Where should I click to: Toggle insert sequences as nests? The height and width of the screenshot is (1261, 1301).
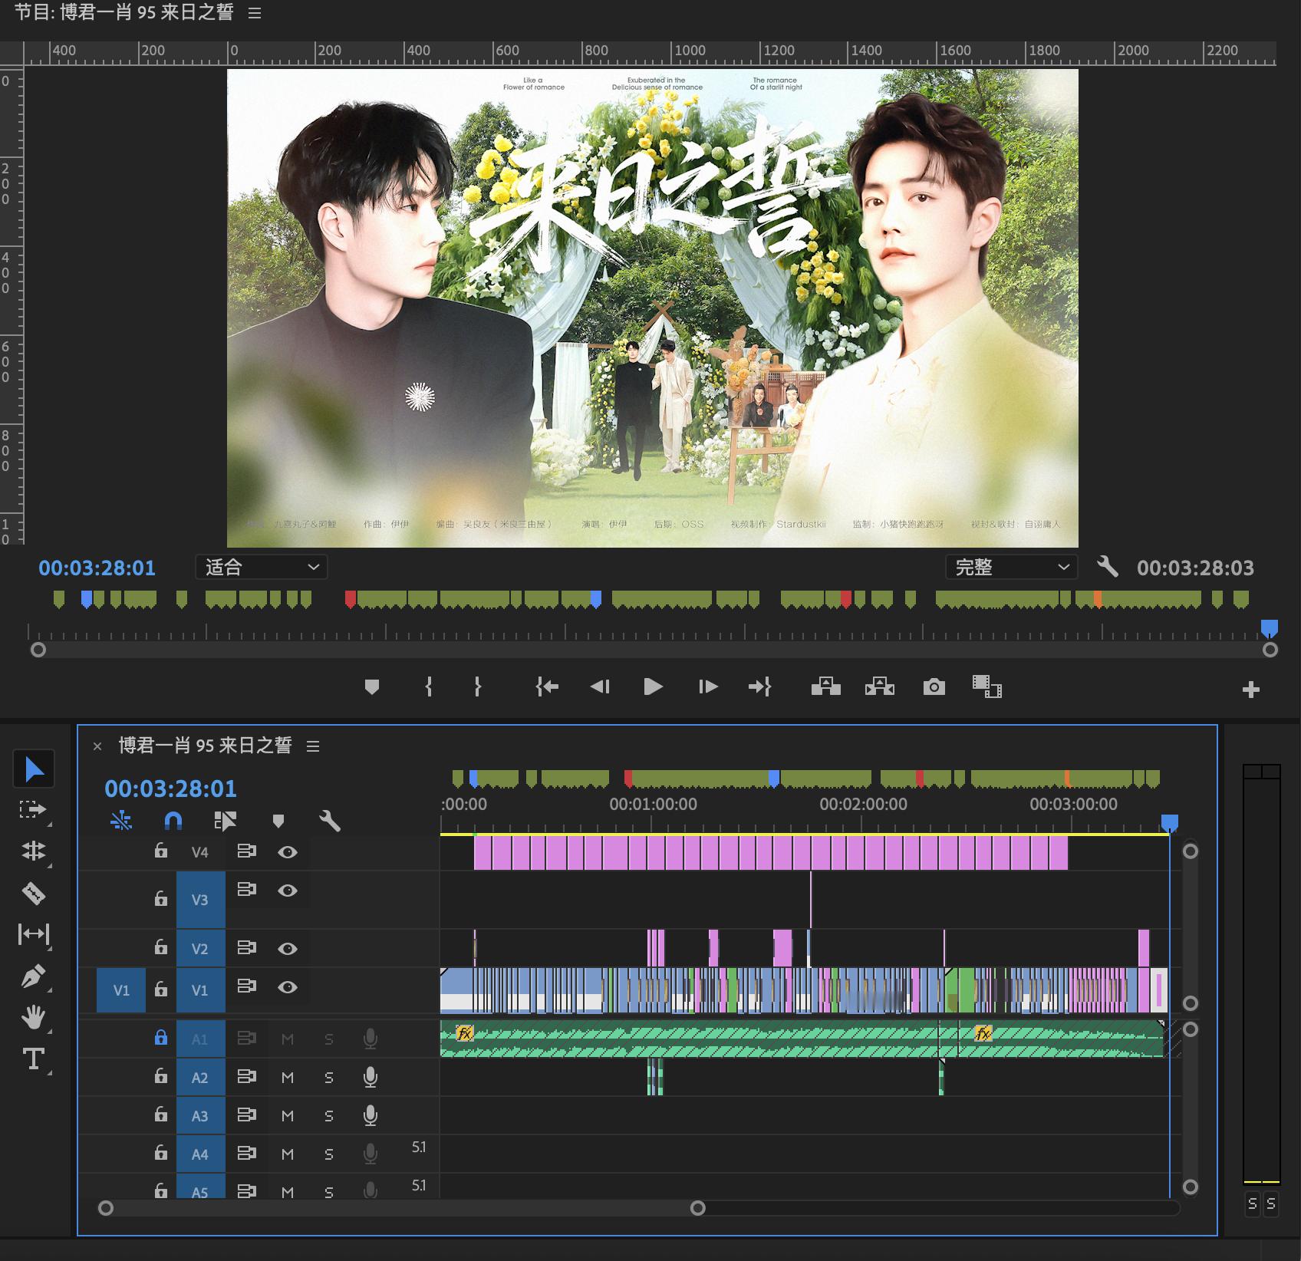point(121,821)
